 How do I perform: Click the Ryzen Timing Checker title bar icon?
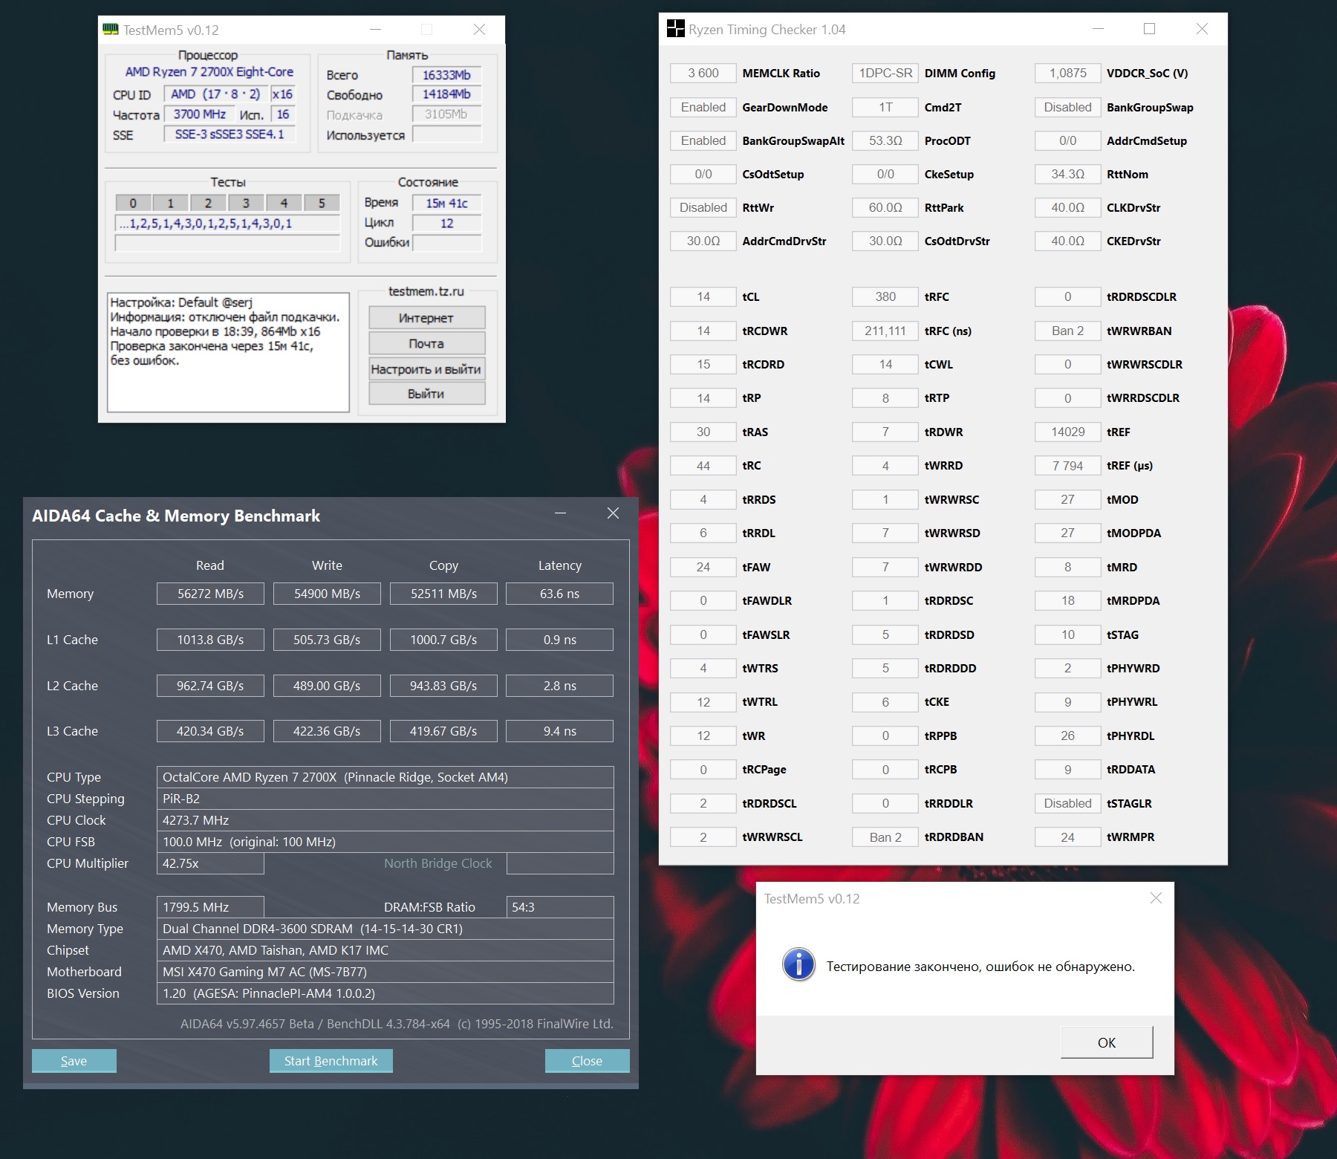click(675, 29)
